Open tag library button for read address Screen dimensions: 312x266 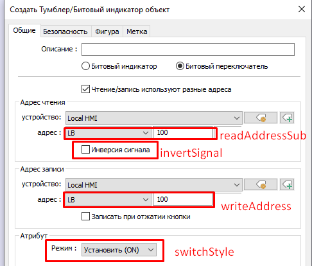261,118
